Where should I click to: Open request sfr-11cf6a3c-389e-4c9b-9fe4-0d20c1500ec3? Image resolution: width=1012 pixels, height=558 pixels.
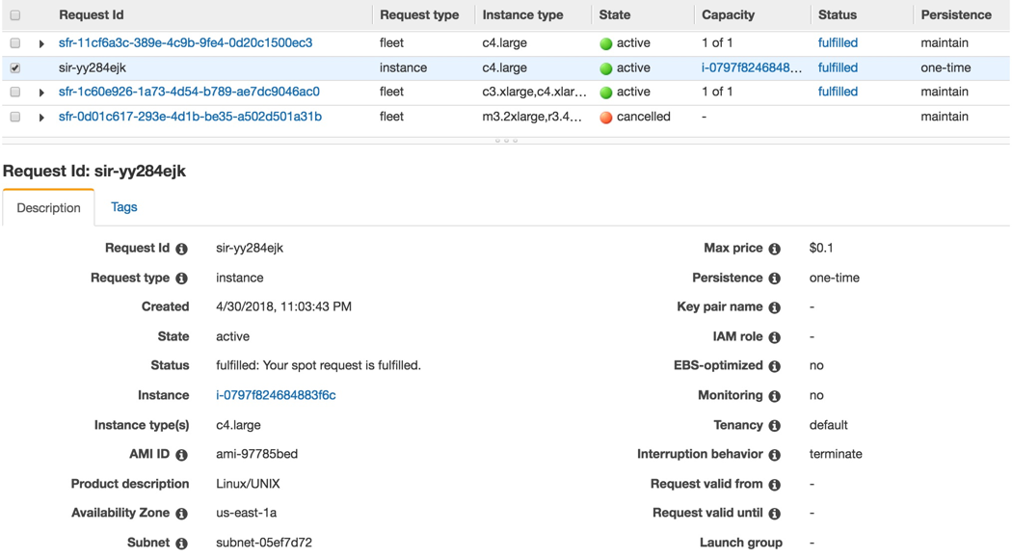click(x=185, y=42)
